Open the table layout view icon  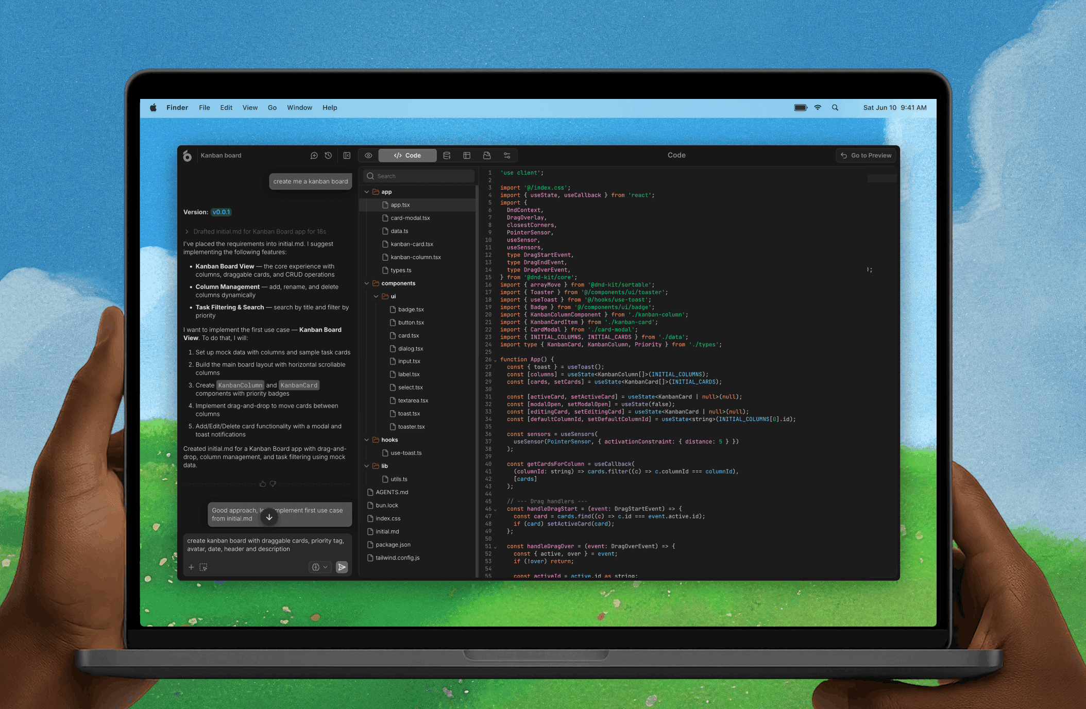467,156
